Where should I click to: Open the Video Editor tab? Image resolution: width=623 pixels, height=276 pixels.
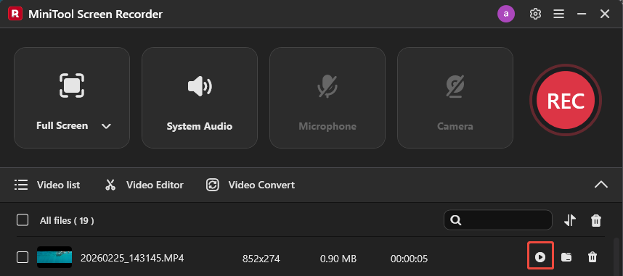144,185
